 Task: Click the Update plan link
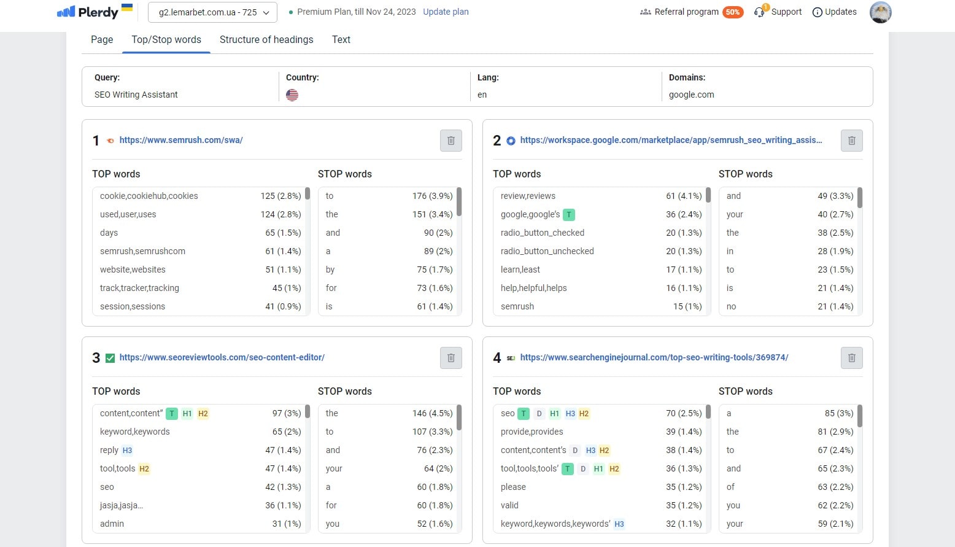(446, 12)
